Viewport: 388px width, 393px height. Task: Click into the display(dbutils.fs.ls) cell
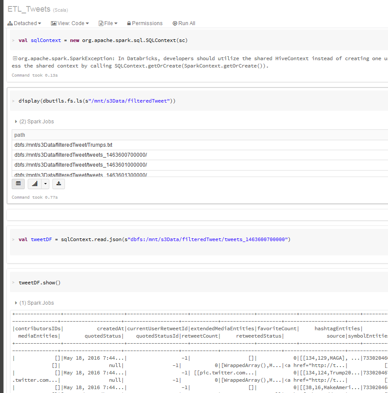[x=199, y=101]
